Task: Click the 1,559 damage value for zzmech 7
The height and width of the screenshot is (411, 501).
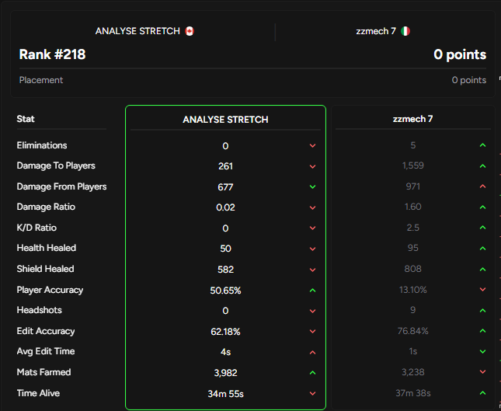Action: [x=412, y=165]
